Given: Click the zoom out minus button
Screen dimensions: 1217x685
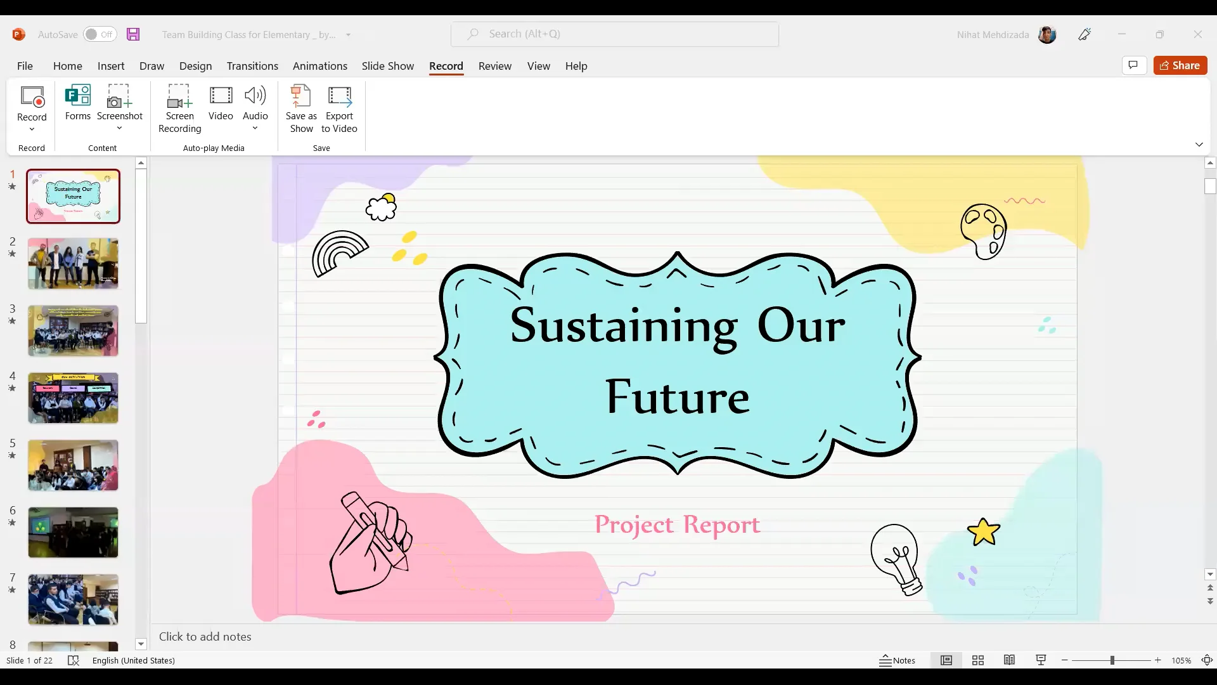Looking at the screenshot, I should tap(1065, 660).
